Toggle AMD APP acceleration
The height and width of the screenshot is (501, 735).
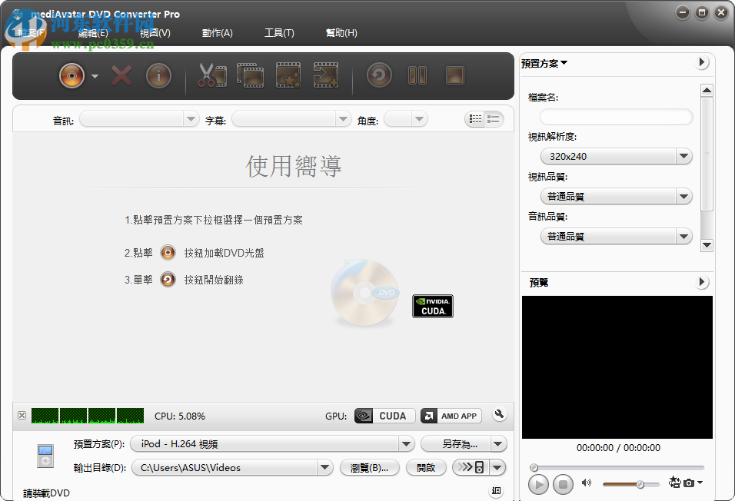451,415
